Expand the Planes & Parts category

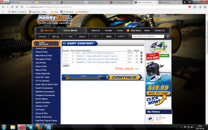pyautogui.click(x=42, y=52)
